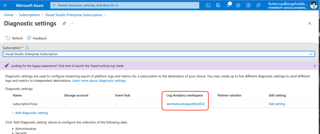
Task: Open portal settings gear
Action: coord(238,5)
